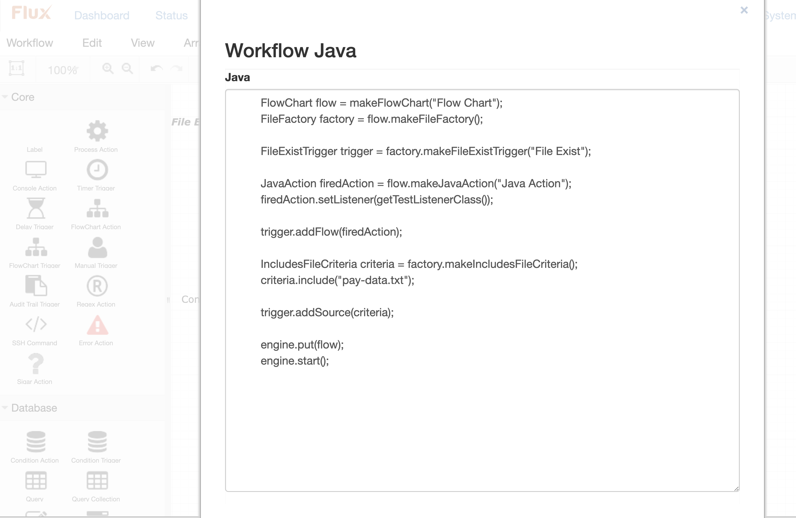Select the Condition Trigger database icon
796x518 pixels.
(x=97, y=441)
